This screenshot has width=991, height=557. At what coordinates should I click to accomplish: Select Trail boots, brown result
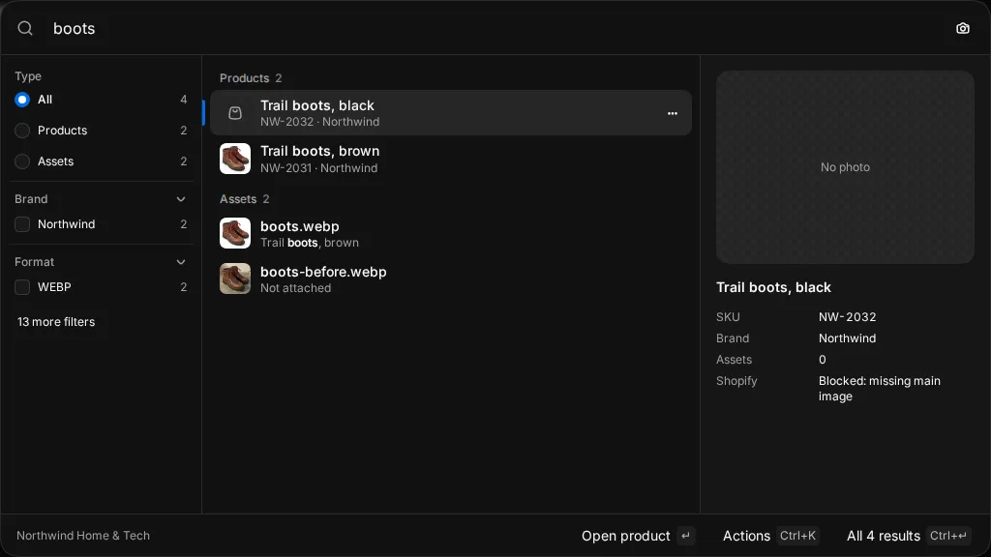[451, 159]
